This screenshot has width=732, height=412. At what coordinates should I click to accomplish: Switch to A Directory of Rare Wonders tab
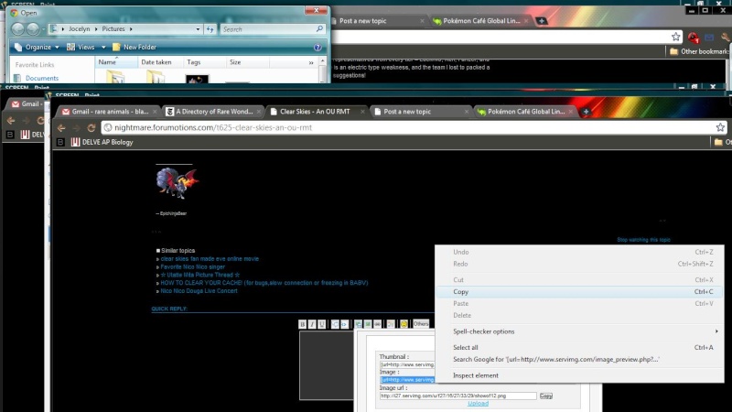(x=213, y=112)
